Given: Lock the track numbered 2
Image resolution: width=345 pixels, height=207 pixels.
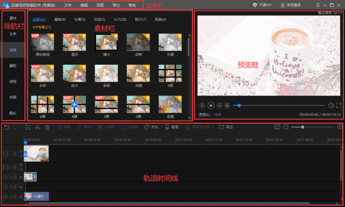Looking at the screenshot, I should [14, 186].
